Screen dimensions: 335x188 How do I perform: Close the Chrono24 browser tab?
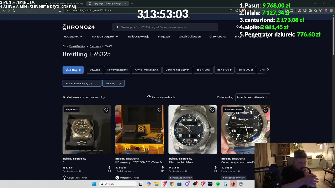coord(126,3)
